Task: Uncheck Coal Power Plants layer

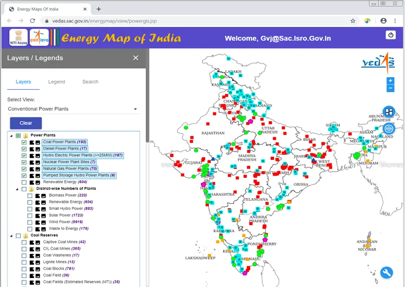Action: pyautogui.click(x=24, y=142)
